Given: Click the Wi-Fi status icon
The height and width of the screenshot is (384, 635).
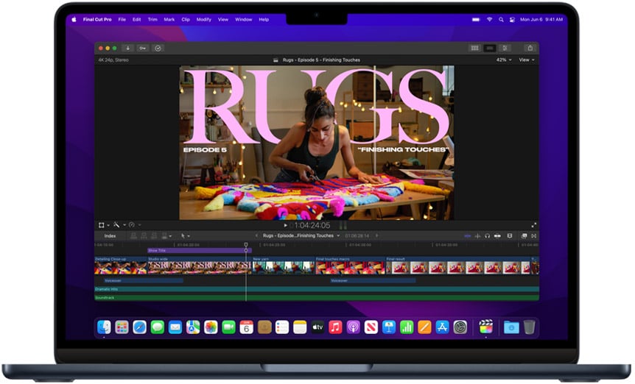Looking at the screenshot, I should [x=490, y=19].
